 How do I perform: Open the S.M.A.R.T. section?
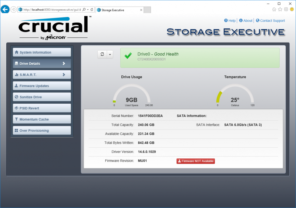click(42, 74)
